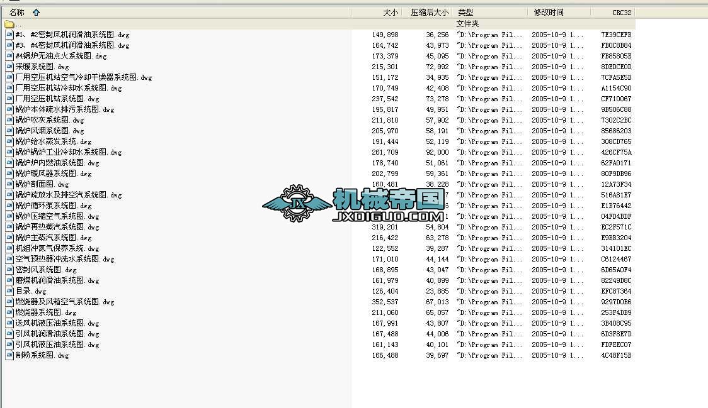Click the DWG icon for 密封风系统图.dwg
The width and height of the screenshot is (708, 408).
click(9, 270)
